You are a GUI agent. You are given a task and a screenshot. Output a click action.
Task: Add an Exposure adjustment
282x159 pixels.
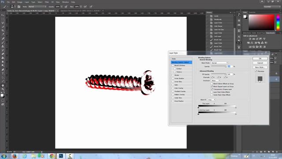coord(261,39)
